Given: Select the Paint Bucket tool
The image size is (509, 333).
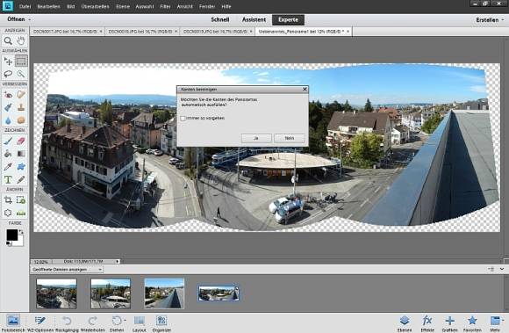Looking at the screenshot, I should pos(8,154).
